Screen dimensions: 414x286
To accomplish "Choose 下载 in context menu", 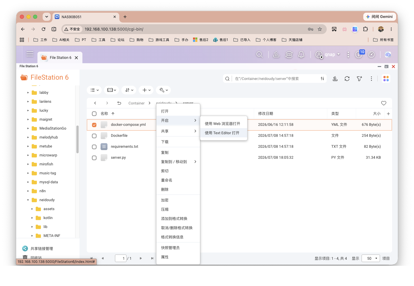I will [x=178, y=142].
